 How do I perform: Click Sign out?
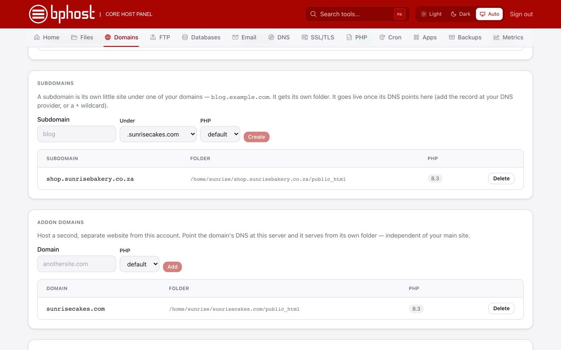pyautogui.click(x=521, y=14)
